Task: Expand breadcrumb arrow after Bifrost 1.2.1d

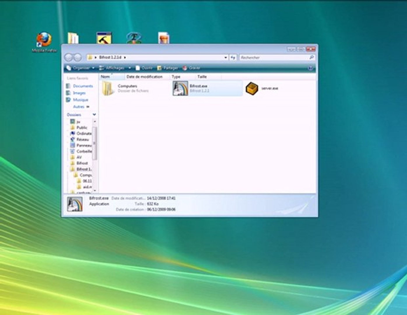Action: 125,57
